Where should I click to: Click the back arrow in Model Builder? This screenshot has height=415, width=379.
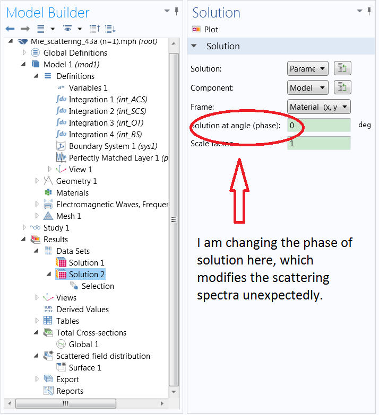(10, 29)
